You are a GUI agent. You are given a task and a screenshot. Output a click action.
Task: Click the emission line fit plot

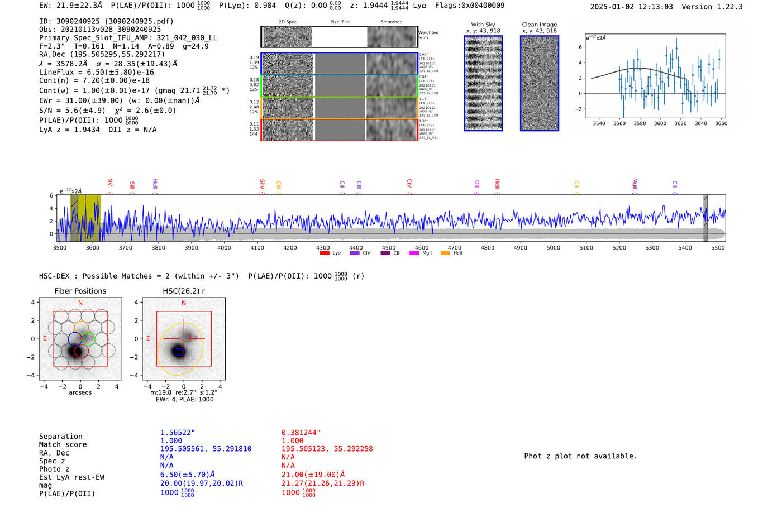656,76
